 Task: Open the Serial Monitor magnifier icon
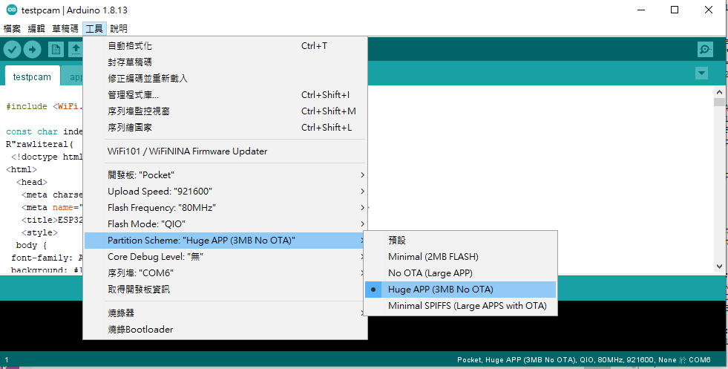pyautogui.click(x=705, y=49)
